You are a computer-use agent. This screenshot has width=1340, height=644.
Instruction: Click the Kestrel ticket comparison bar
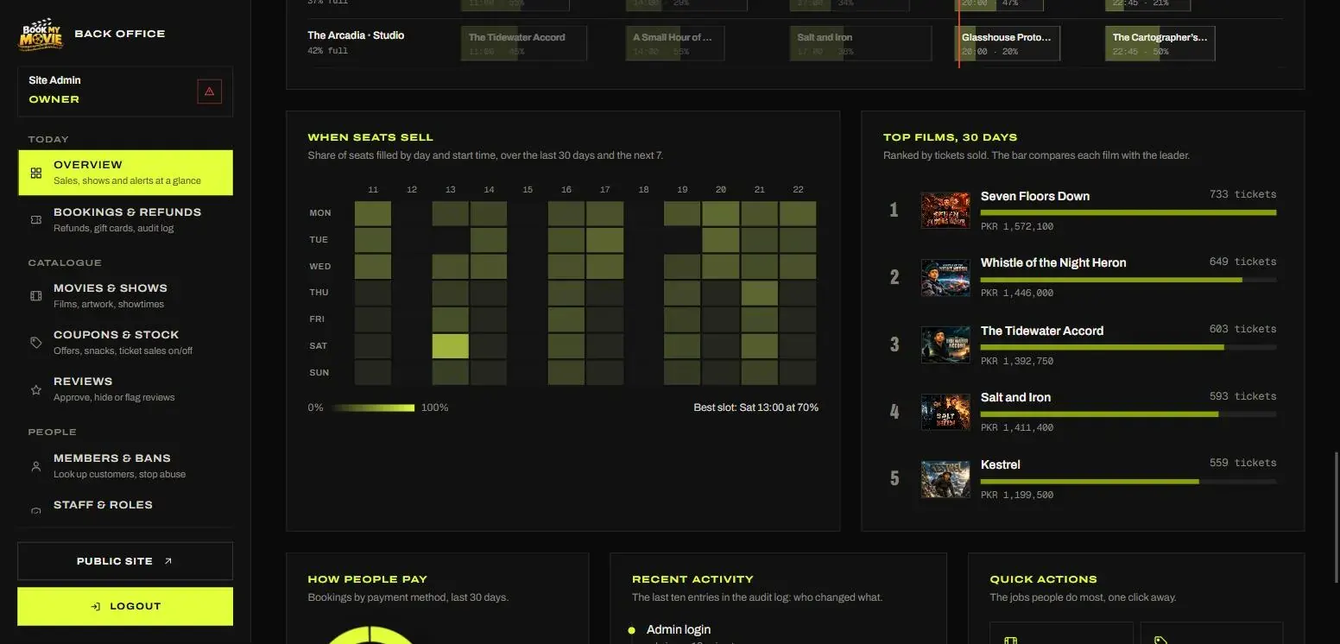(1128, 482)
